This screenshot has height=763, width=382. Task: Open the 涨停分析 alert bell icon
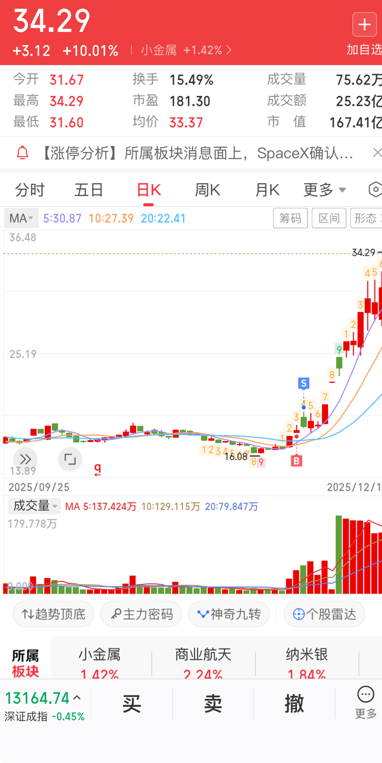pos(22,152)
